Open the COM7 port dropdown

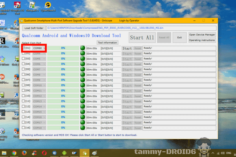click(x=39, y=69)
